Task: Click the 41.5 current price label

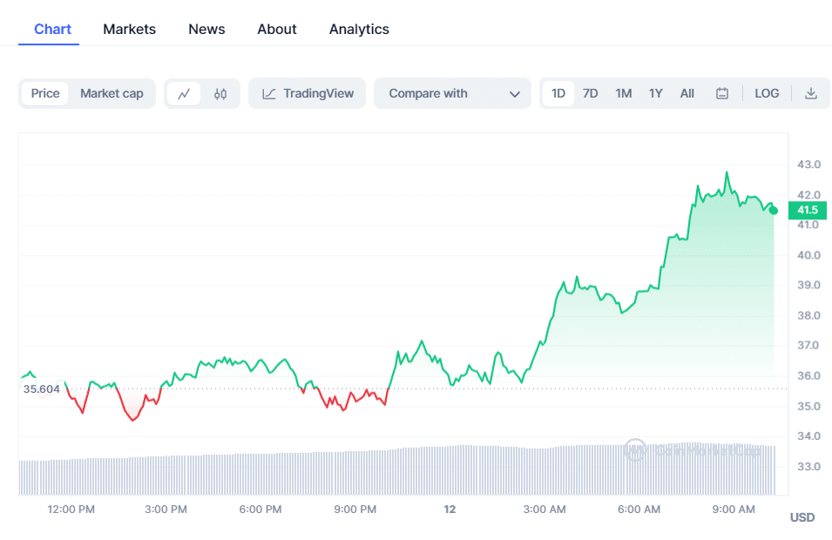Action: (x=808, y=210)
